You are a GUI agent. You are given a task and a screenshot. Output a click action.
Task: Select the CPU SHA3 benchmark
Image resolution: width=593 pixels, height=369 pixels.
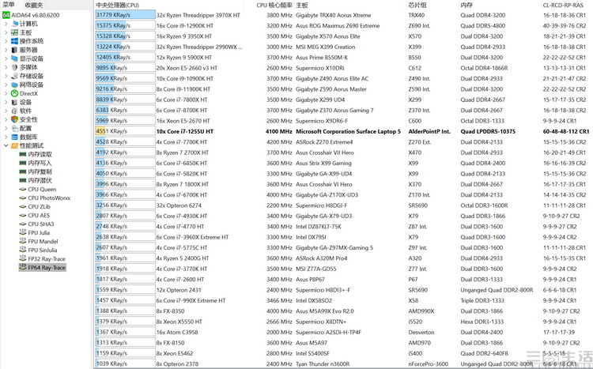pyautogui.click(x=41, y=224)
